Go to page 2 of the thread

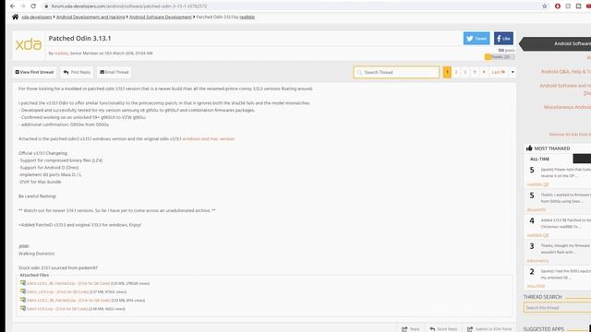tap(456, 72)
